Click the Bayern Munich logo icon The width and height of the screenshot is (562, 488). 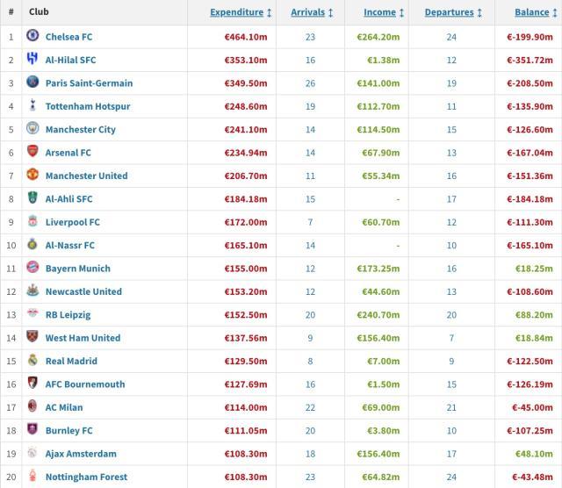tap(32, 269)
